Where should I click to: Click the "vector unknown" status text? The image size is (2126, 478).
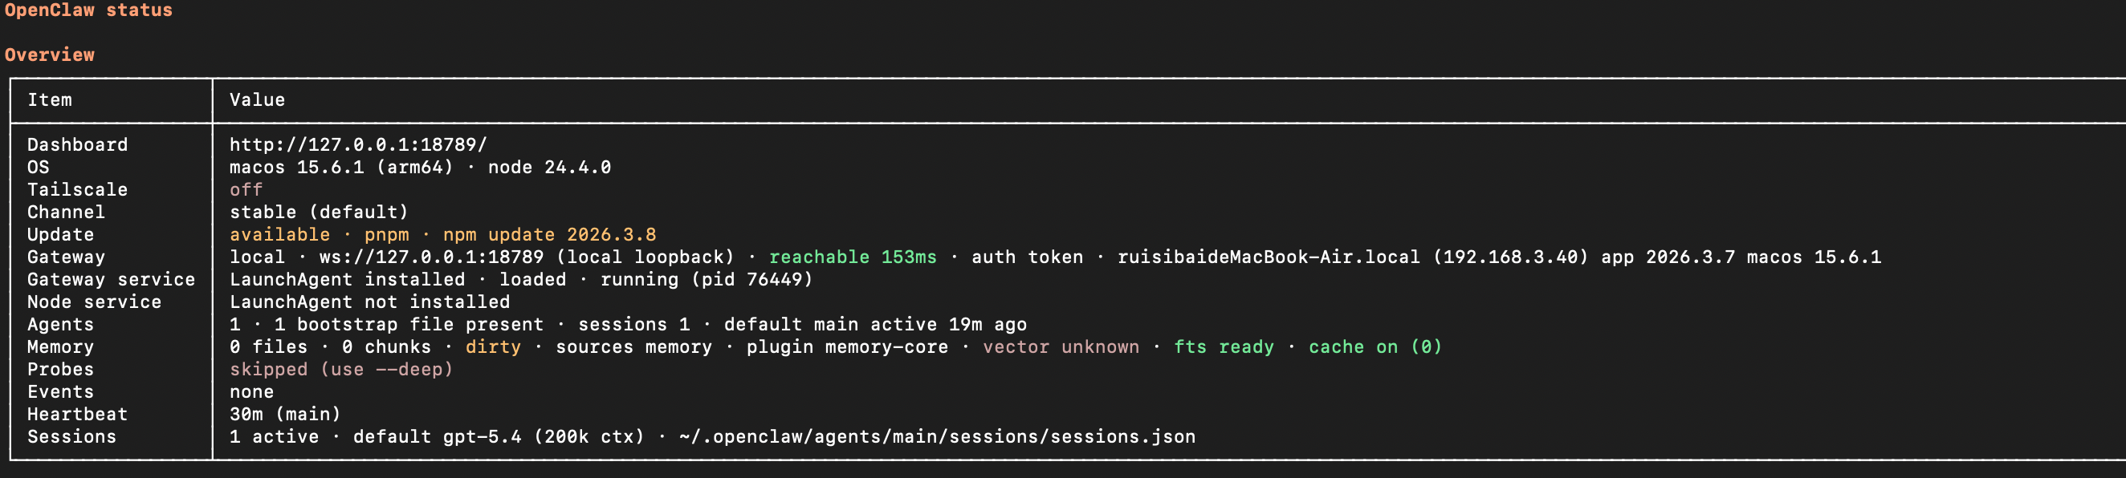(1061, 347)
